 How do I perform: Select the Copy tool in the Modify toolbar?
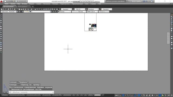172,17
